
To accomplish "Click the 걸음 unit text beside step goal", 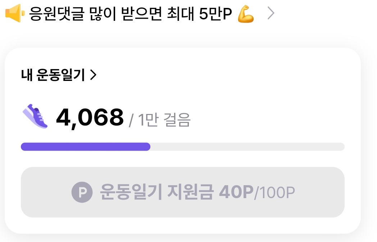I will point(177,120).
